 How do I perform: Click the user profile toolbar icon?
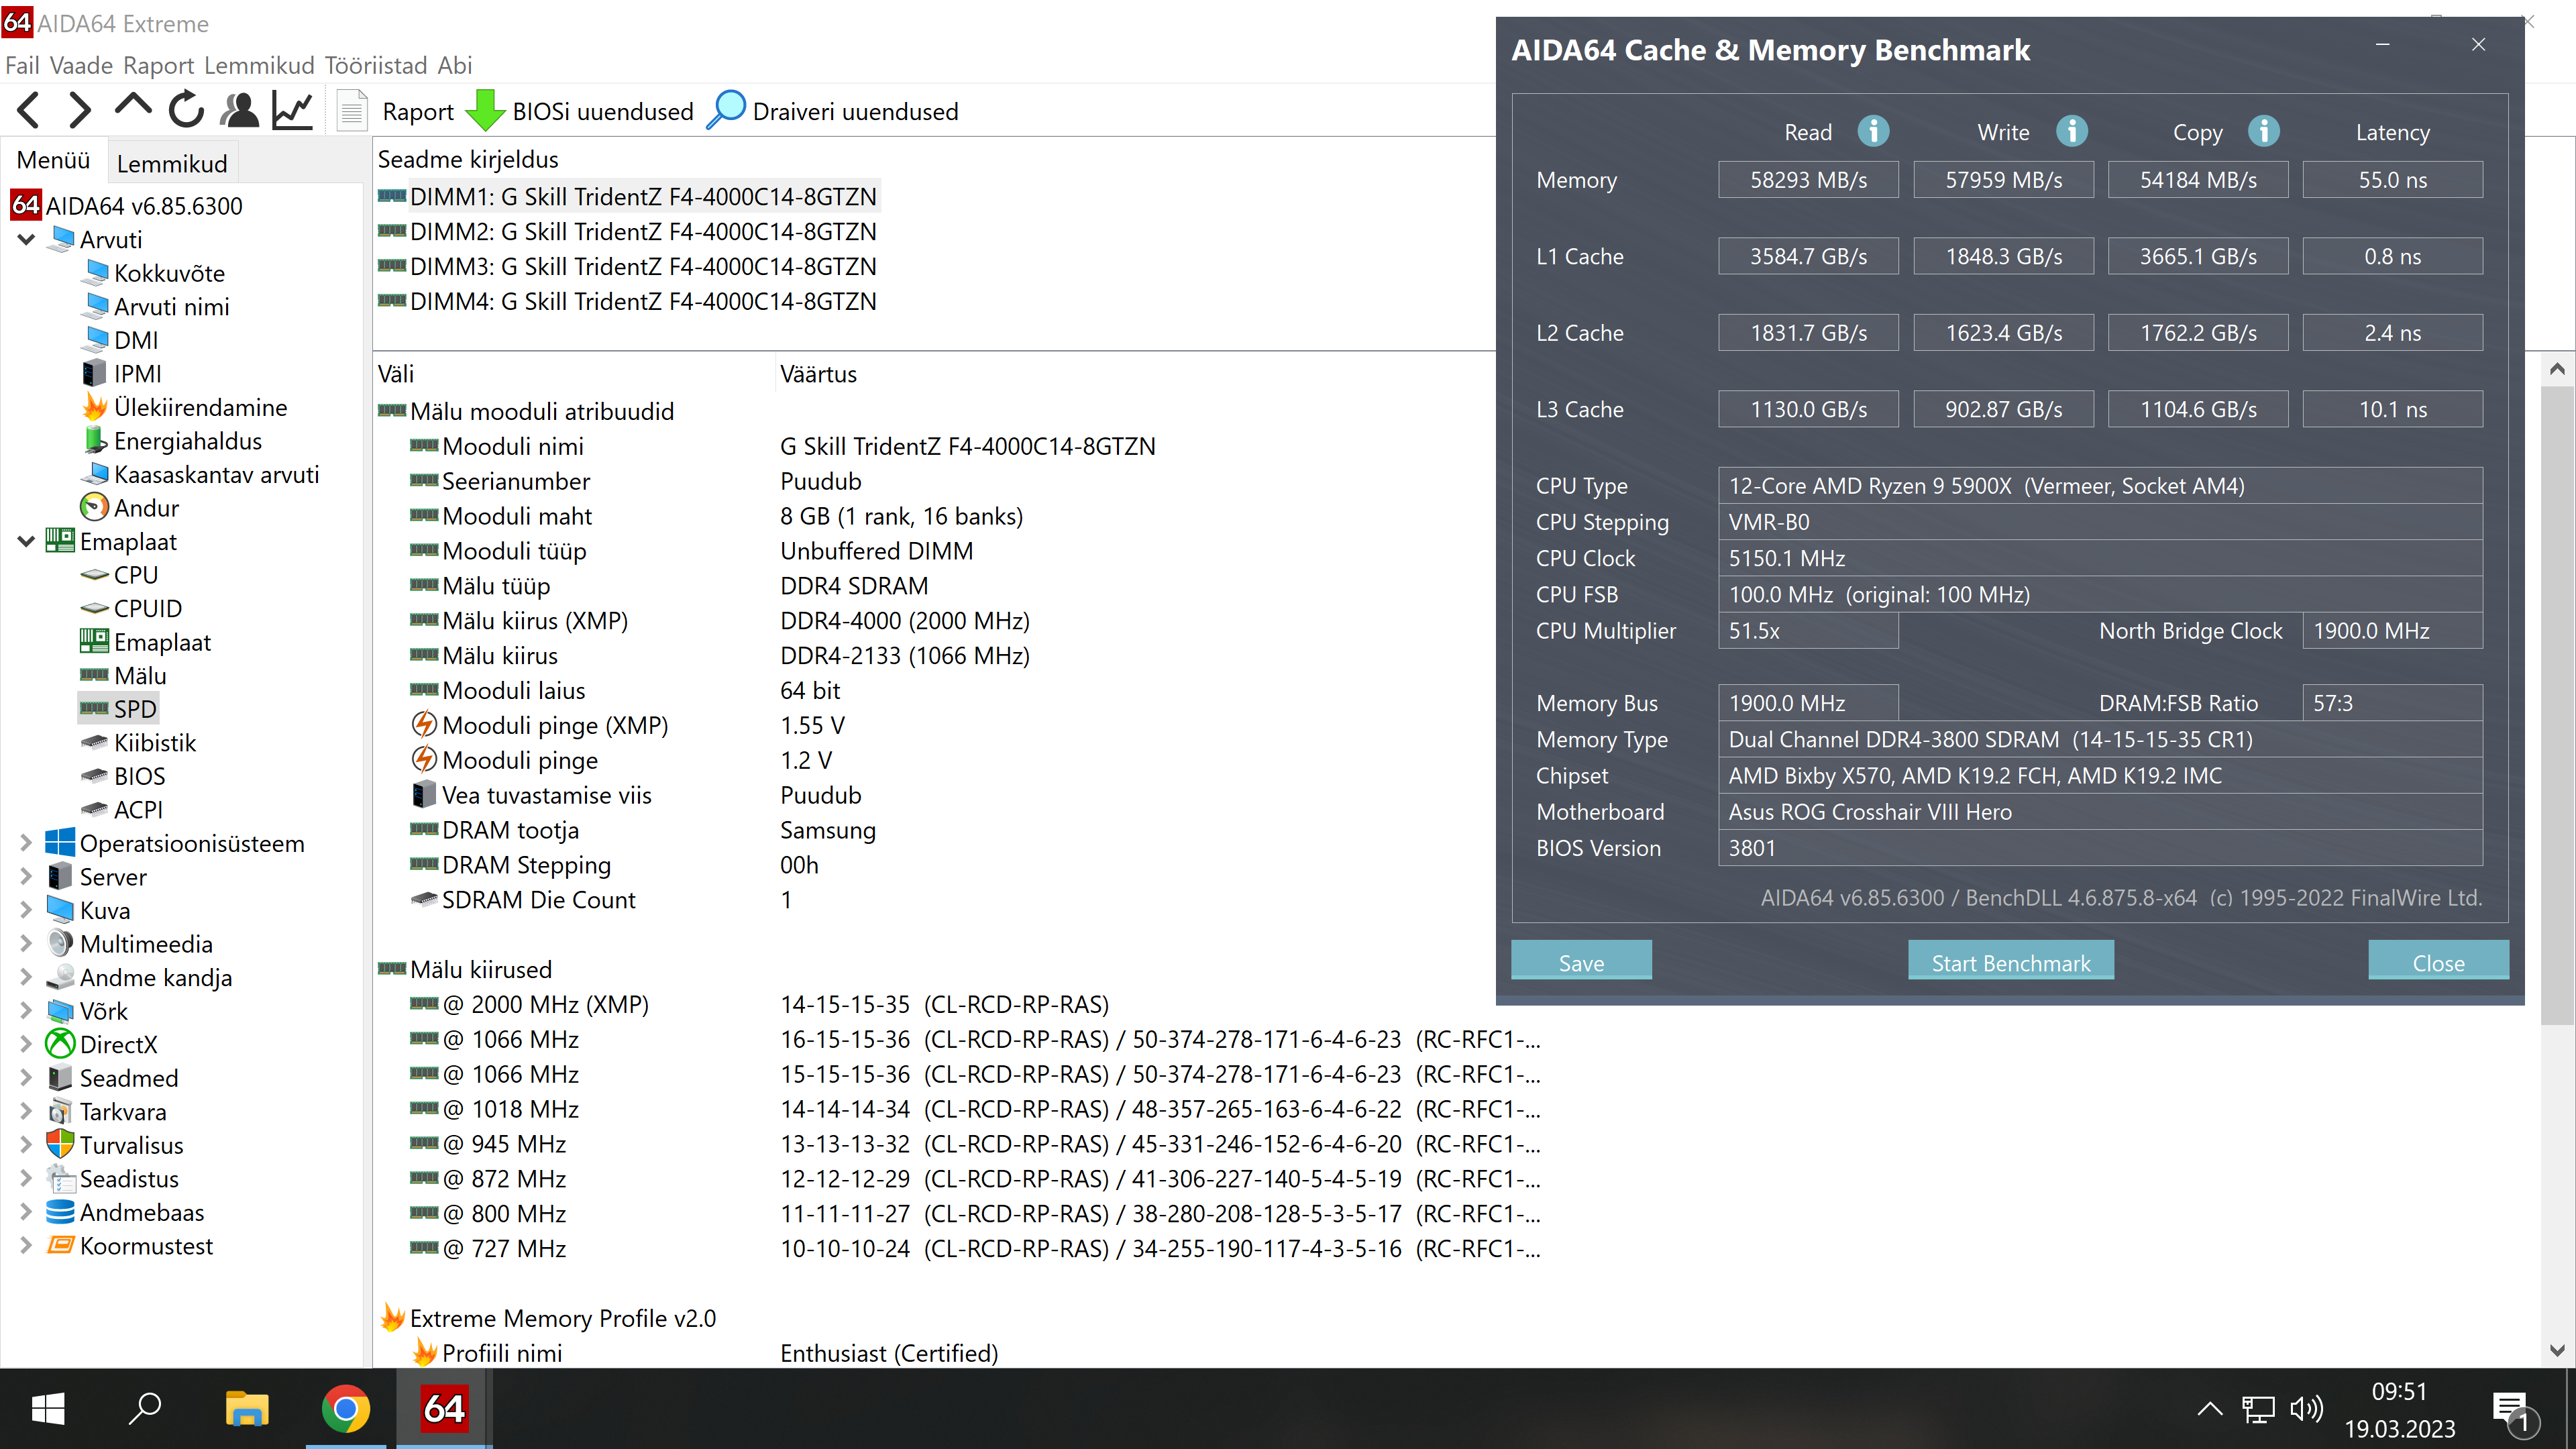240,110
